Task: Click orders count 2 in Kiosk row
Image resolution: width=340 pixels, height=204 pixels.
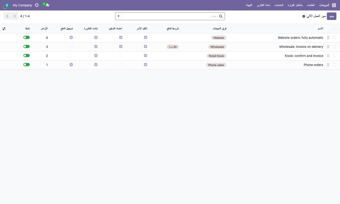Action: [47, 56]
